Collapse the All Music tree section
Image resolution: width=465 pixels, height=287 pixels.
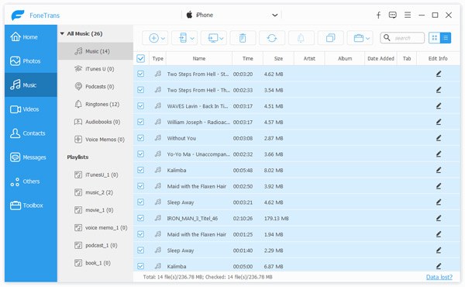(62, 33)
